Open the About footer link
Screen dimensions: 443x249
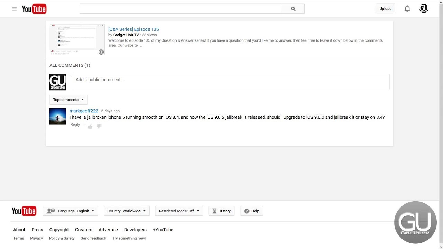click(x=19, y=230)
